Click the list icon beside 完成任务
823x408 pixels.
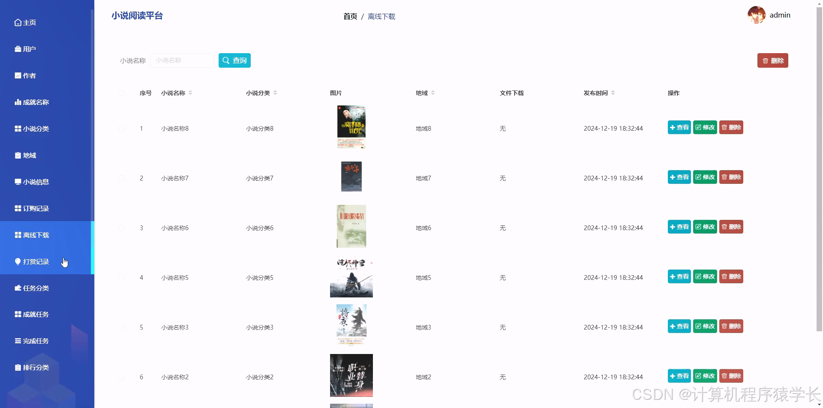pyautogui.click(x=18, y=341)
